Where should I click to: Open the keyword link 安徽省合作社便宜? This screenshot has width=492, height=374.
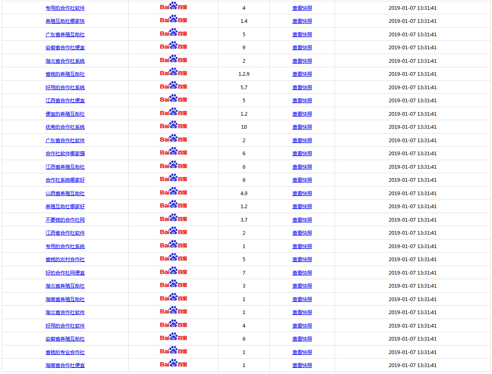point(65,48)
